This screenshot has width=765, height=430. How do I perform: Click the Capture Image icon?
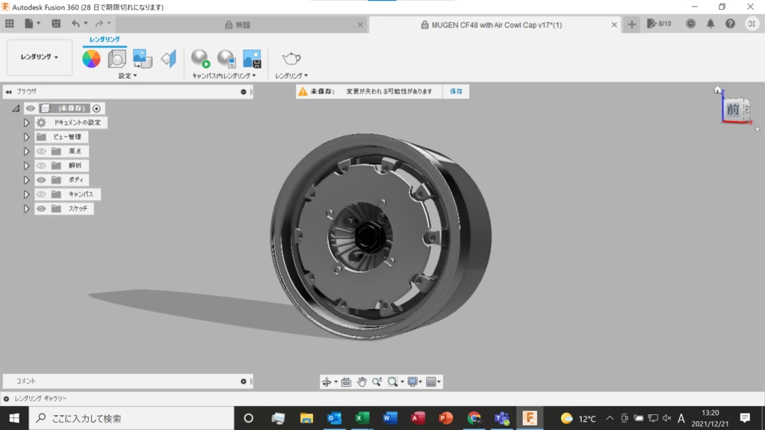pyautogui.click(x=253, y=59)
